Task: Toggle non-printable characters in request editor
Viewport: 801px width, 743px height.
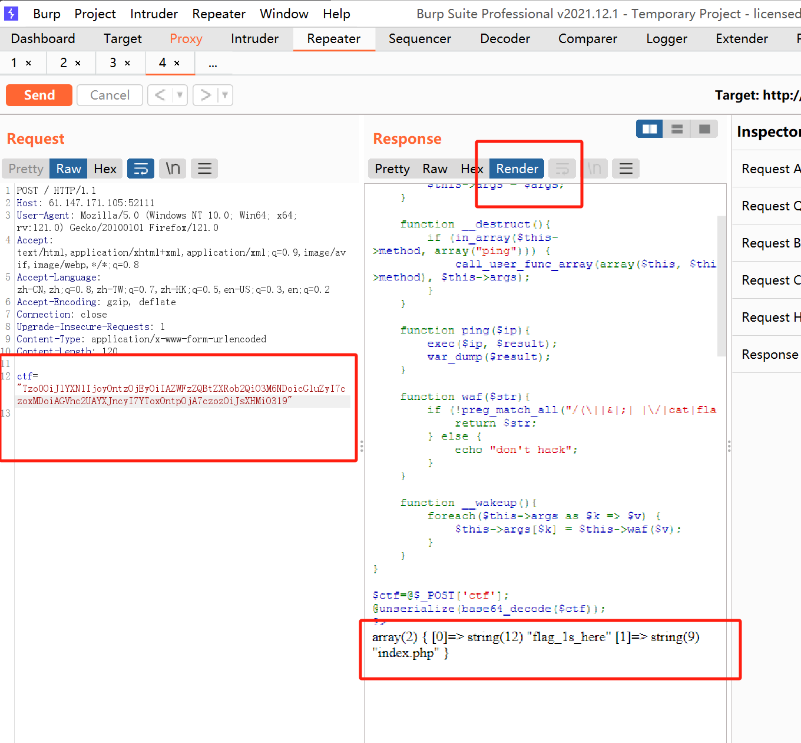Action: click(x=173, y=169)
